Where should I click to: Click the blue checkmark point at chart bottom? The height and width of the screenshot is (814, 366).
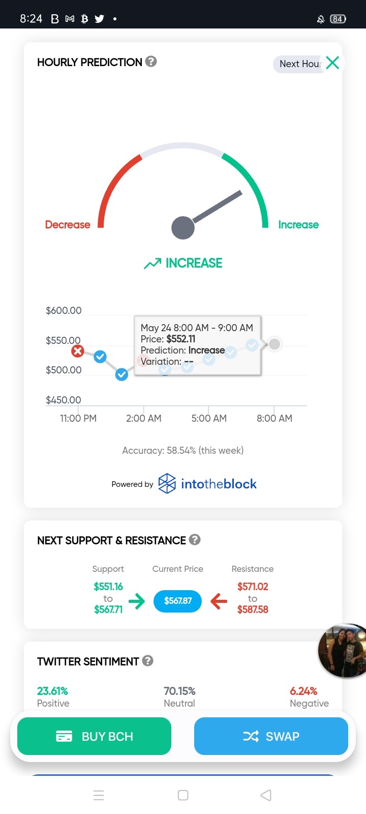tap(121, 375)
